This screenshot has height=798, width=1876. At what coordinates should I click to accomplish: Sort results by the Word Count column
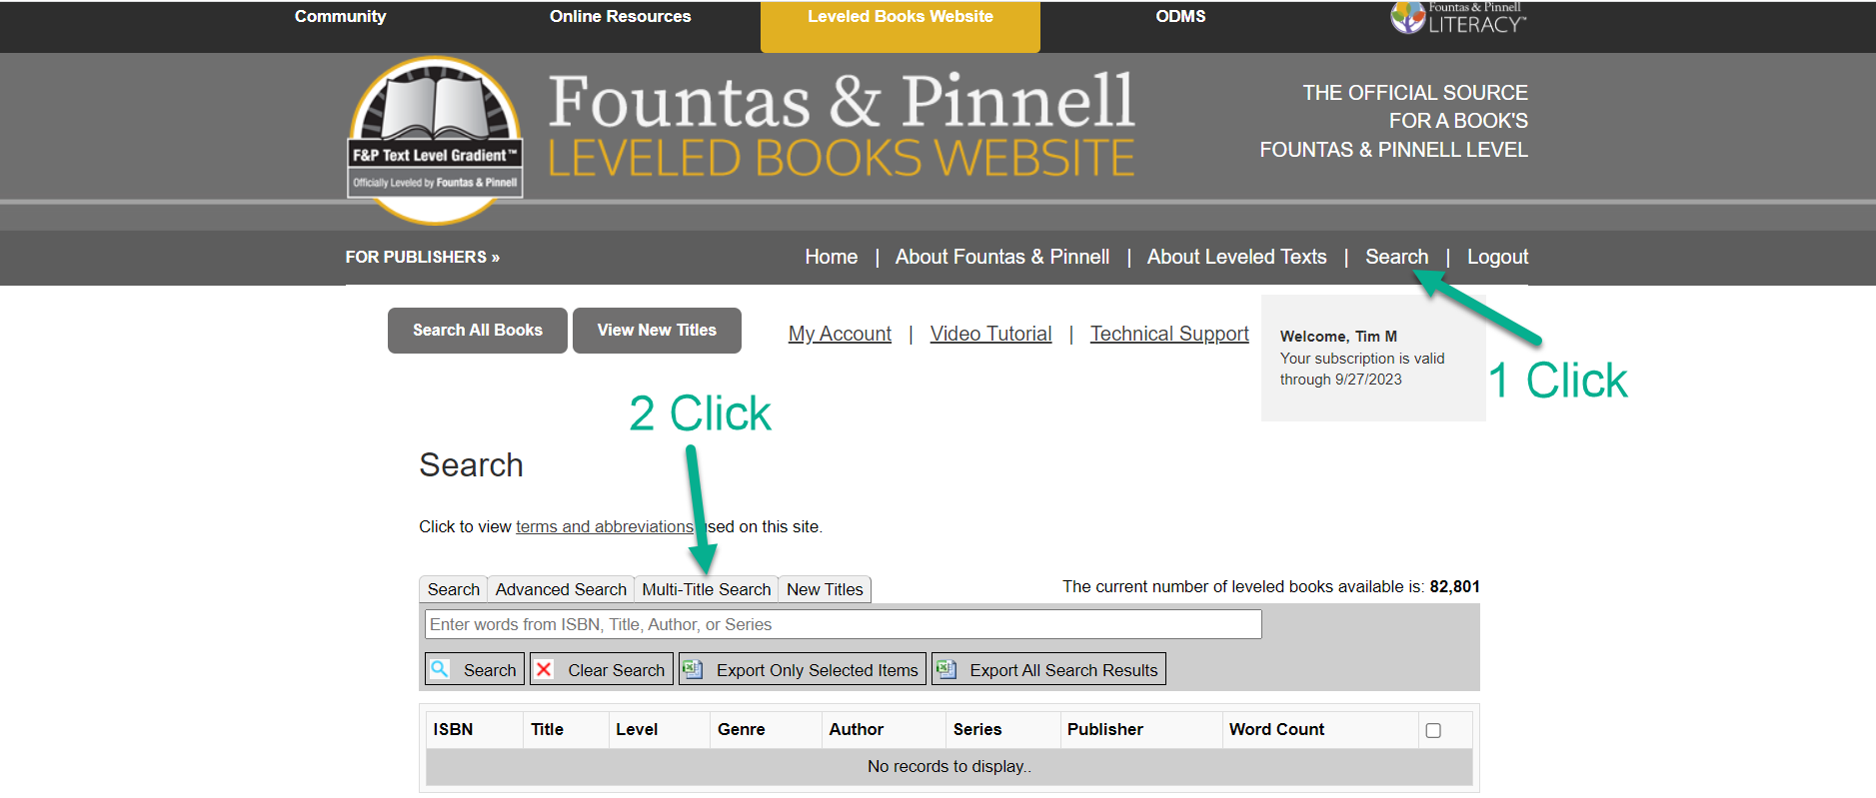(1276, 729)
